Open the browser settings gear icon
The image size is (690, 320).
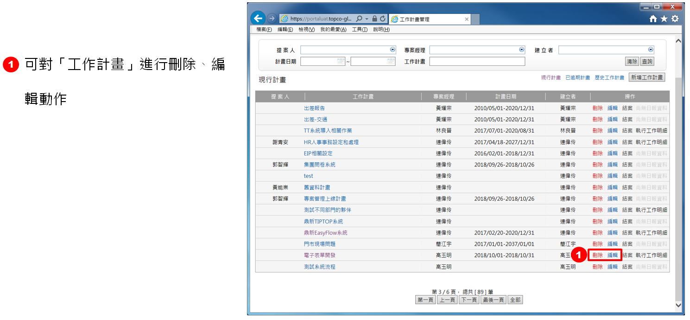675,19
